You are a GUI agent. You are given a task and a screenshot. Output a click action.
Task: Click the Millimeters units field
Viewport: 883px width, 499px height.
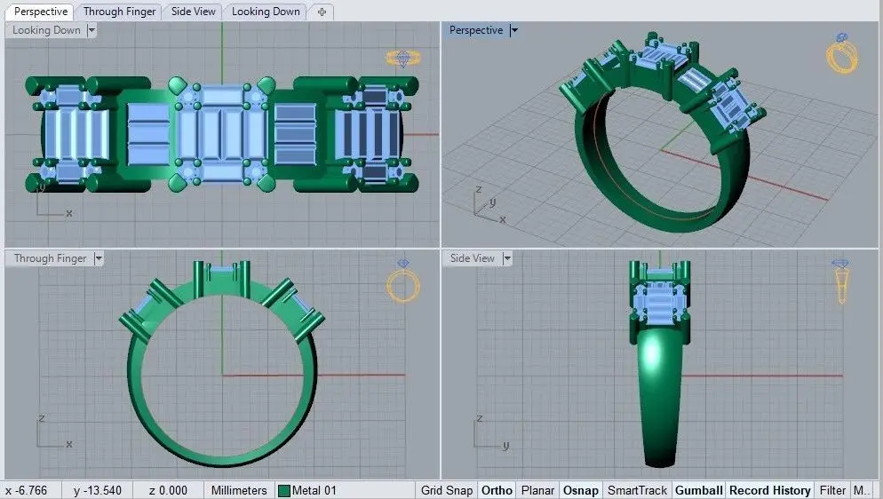pyautogui.click(x=239, y=490)
